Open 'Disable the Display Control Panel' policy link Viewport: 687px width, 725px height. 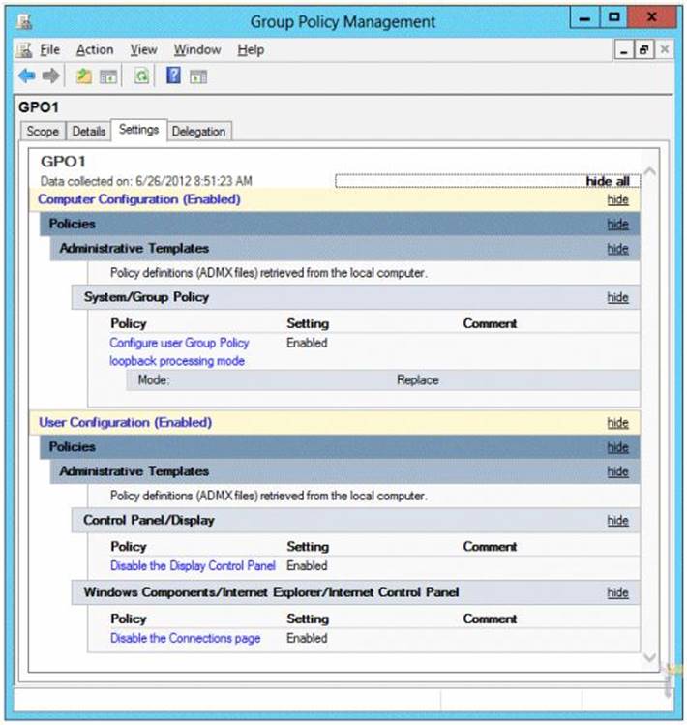click(193, 565)
